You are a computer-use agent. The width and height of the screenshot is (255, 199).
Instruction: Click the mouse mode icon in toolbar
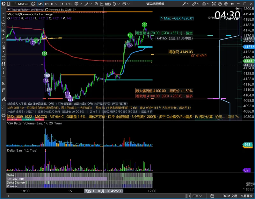click(x=114, y=4)
